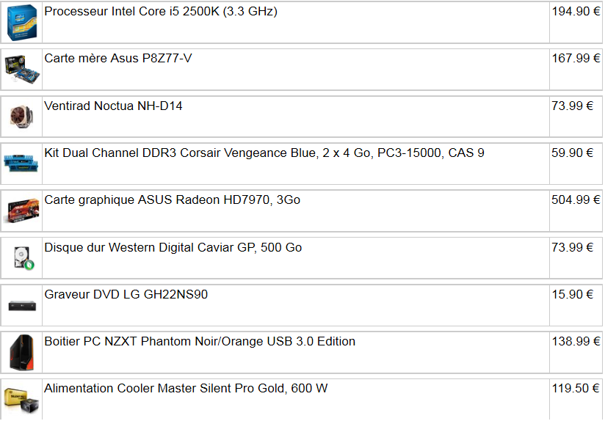Viewport: 605px width, 421px height.
Task: Click the 194.90 € processor price
Action: click(576, 12)
